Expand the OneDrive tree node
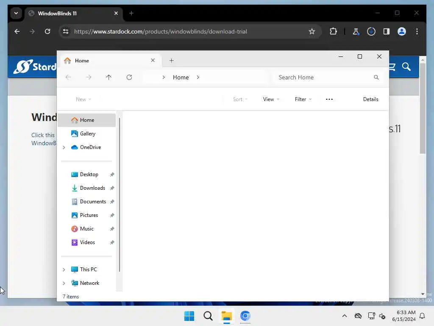434x326 pixels. pos(64,147)
